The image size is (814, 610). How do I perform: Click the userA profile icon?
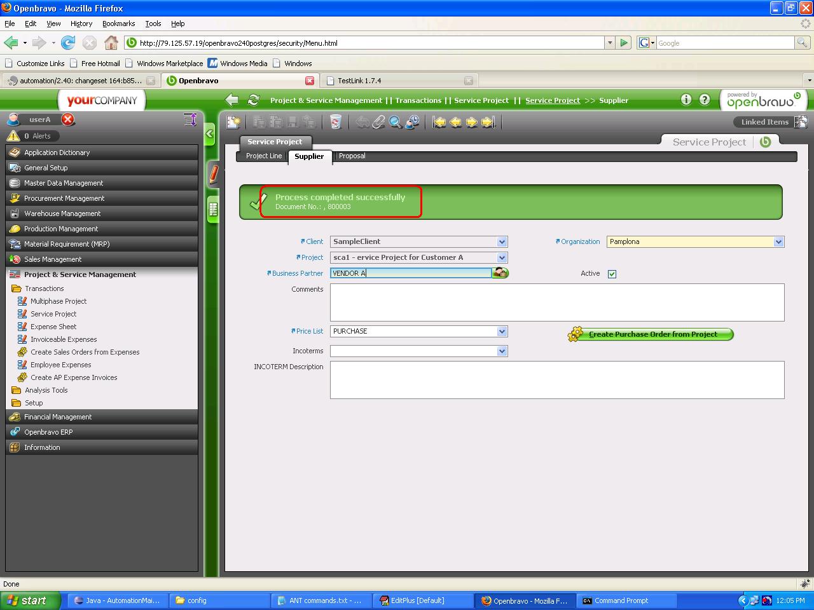[13, 119]
